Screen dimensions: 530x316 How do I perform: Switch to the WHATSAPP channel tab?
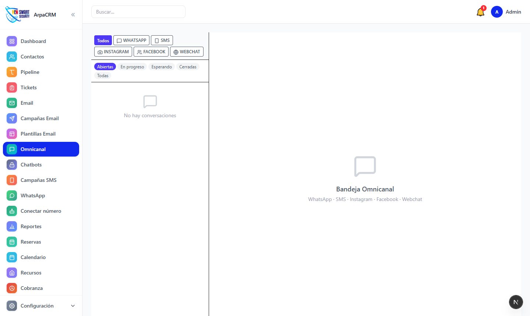131,40
